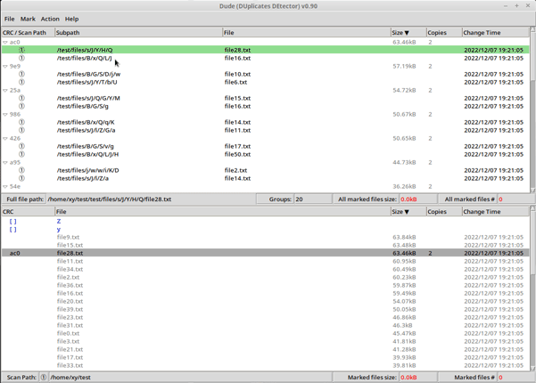Click the Groups count field

pos(312,199)
